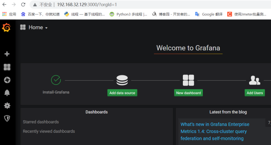Click the users icon above Add Users
Viewport: 271px width, 145px height.
[255, 80]
